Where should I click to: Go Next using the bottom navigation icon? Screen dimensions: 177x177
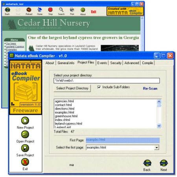(x=164, y=163)
